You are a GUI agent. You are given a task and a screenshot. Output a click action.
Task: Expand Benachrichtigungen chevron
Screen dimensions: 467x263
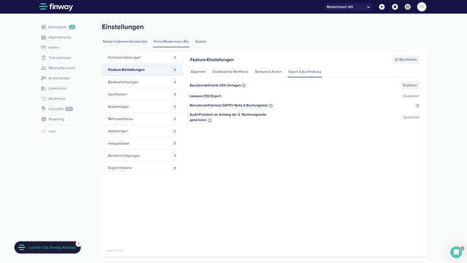pyautogui.click(x=175, y=156)
